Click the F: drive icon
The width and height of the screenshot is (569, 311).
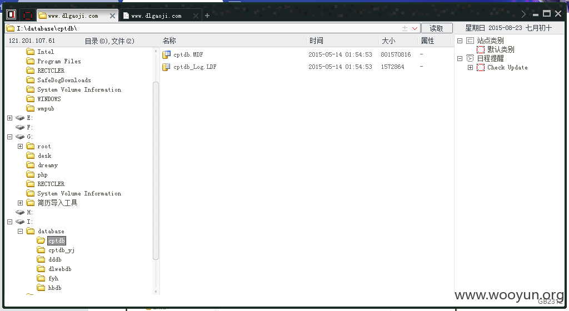pyautogui.click(x=20, y=127)
